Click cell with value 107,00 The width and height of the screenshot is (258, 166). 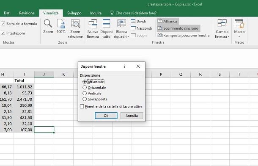[24, 130]
